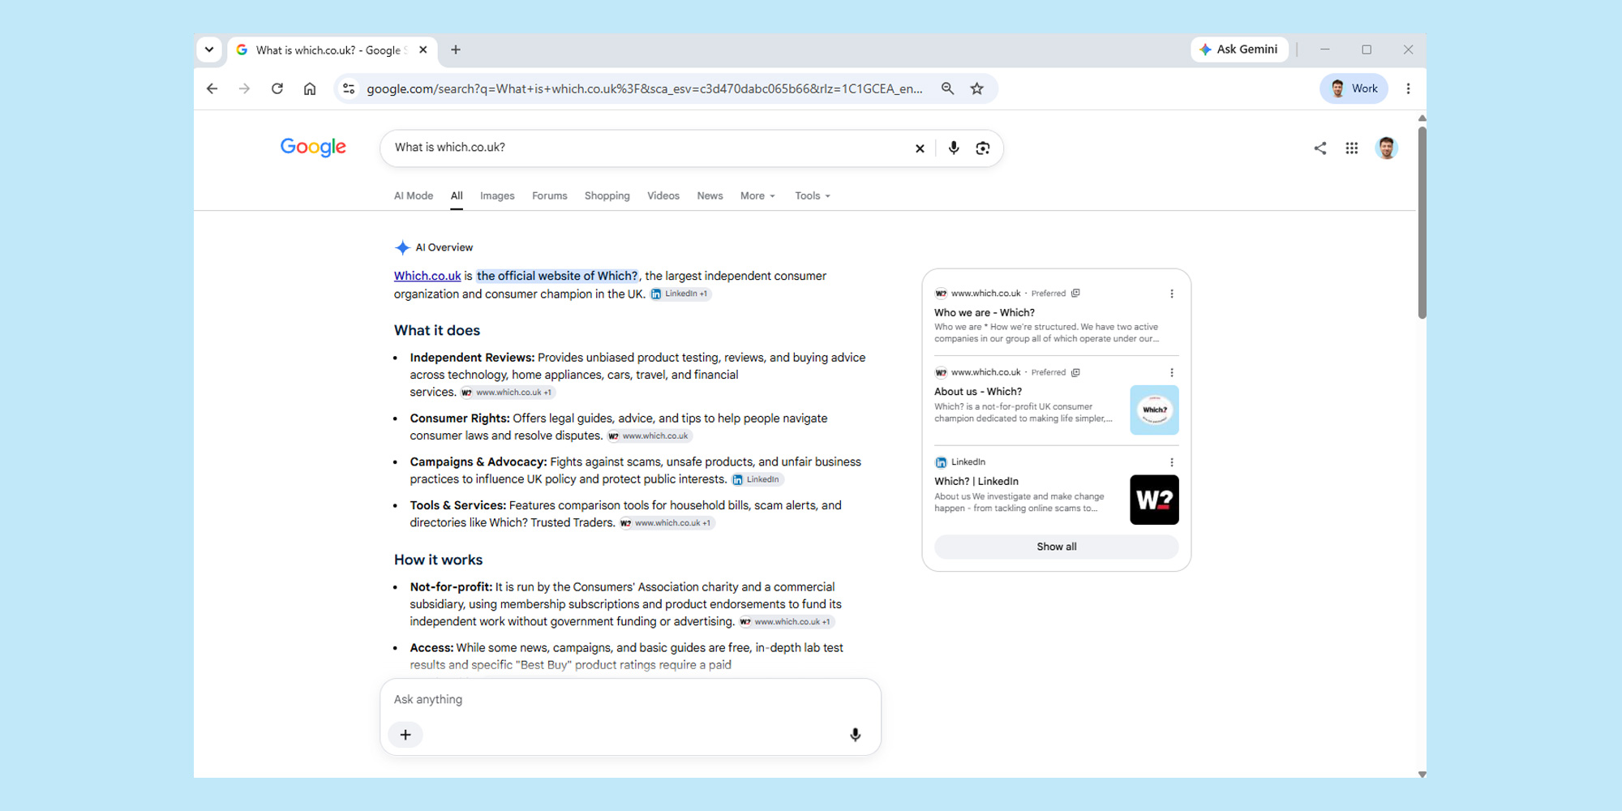Open options for 'About us - Which?' source
The height and width of the screenshot is (811, 1622).
pyautogui.click(x=1172, y=372)
